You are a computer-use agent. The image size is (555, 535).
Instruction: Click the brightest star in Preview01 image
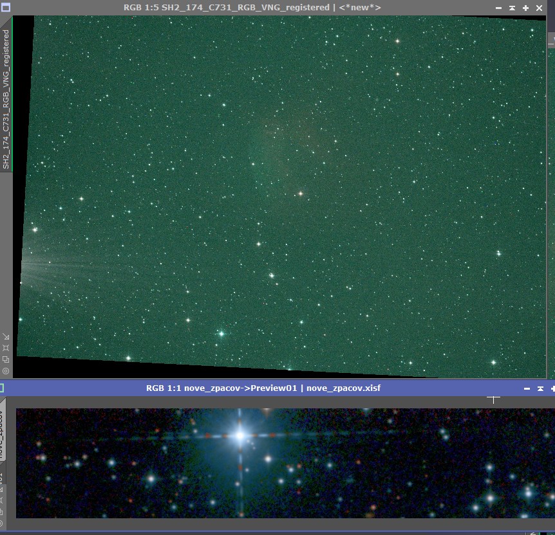(x=240, y=435)
